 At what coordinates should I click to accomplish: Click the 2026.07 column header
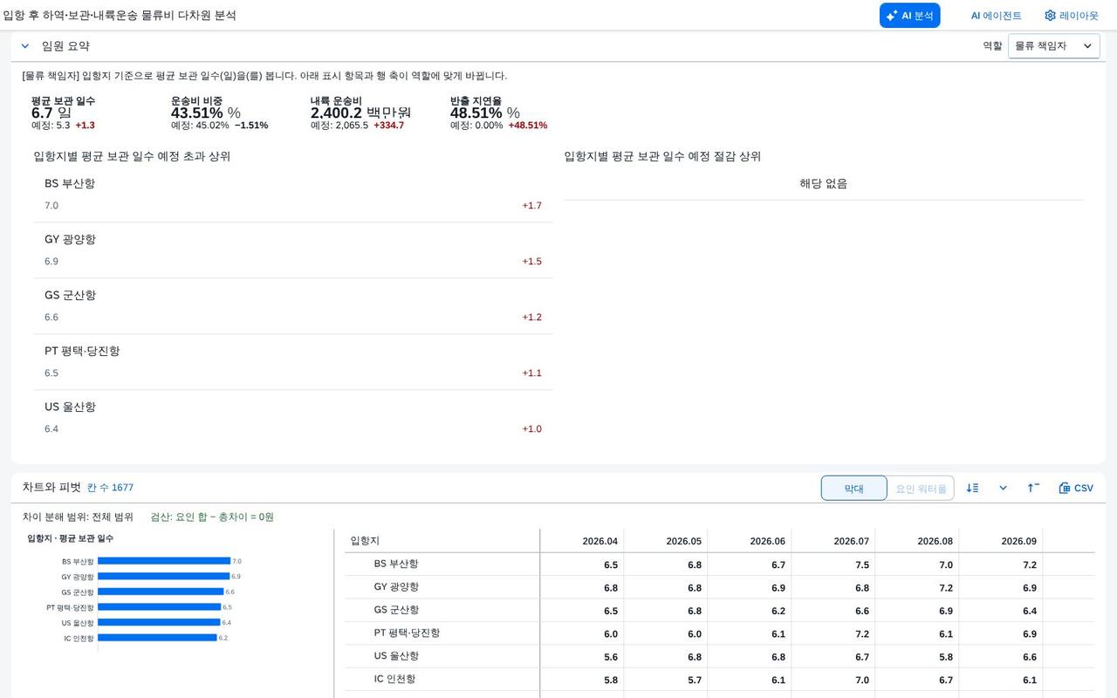833,541
